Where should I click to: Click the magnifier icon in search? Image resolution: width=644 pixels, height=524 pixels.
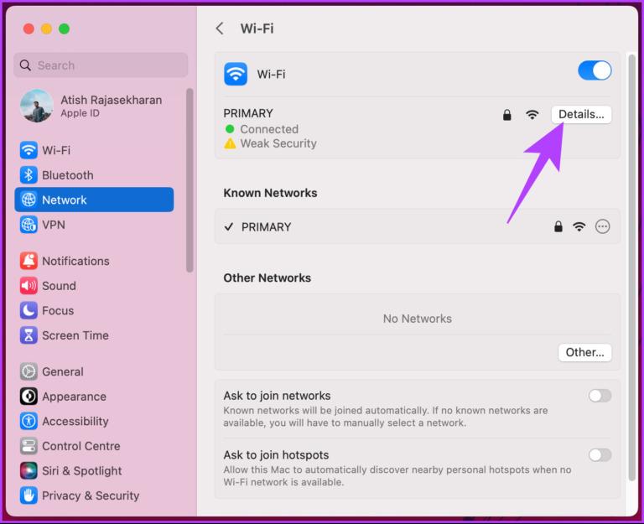coord(25,65)
